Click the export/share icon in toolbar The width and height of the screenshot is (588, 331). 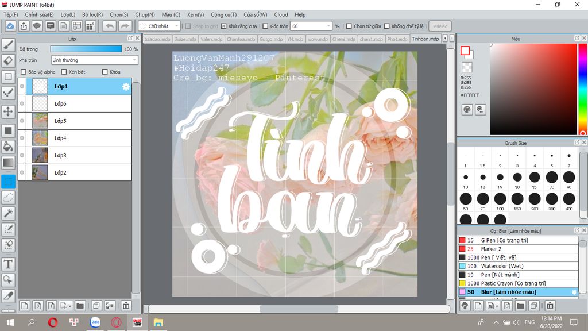24,26
